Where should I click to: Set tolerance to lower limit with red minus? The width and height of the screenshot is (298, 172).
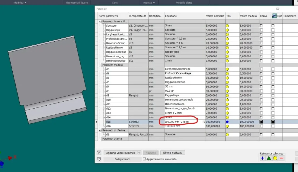point(282,158)
